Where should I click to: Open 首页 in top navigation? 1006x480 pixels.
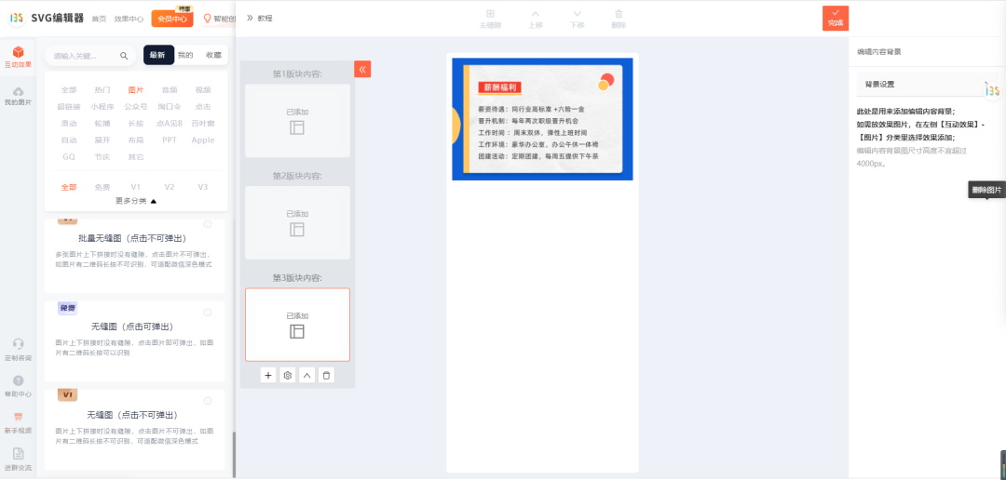(99, 19)
